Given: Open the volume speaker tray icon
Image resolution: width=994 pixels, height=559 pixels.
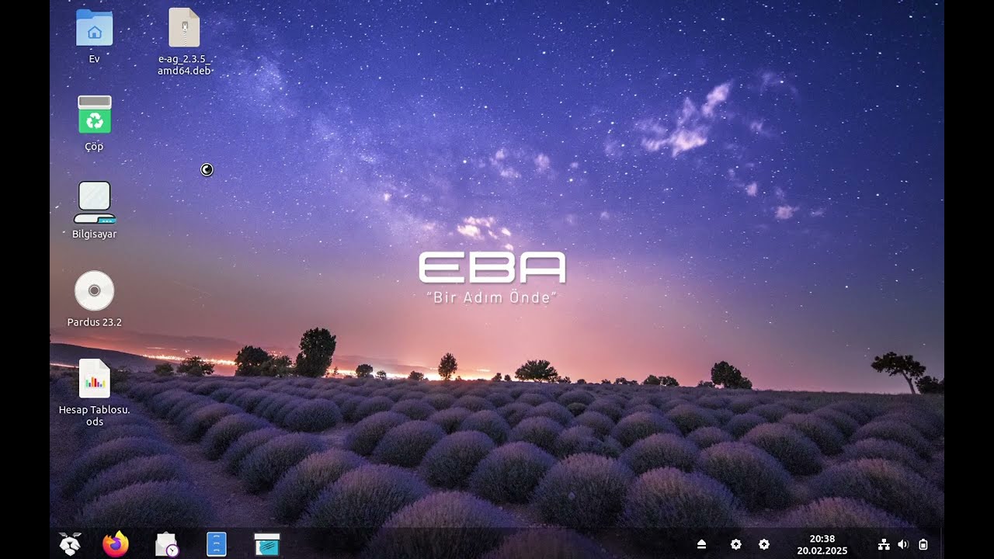Looking at the screenshot, I should [x=903, y=544].
